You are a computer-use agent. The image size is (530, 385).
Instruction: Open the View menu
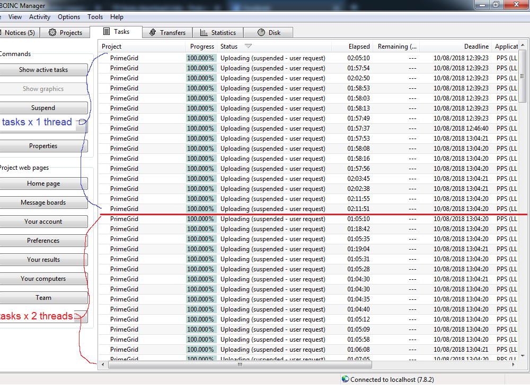15,17
